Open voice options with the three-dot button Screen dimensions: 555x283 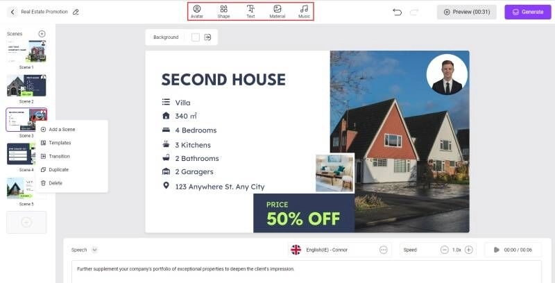(x=383, y=250)
